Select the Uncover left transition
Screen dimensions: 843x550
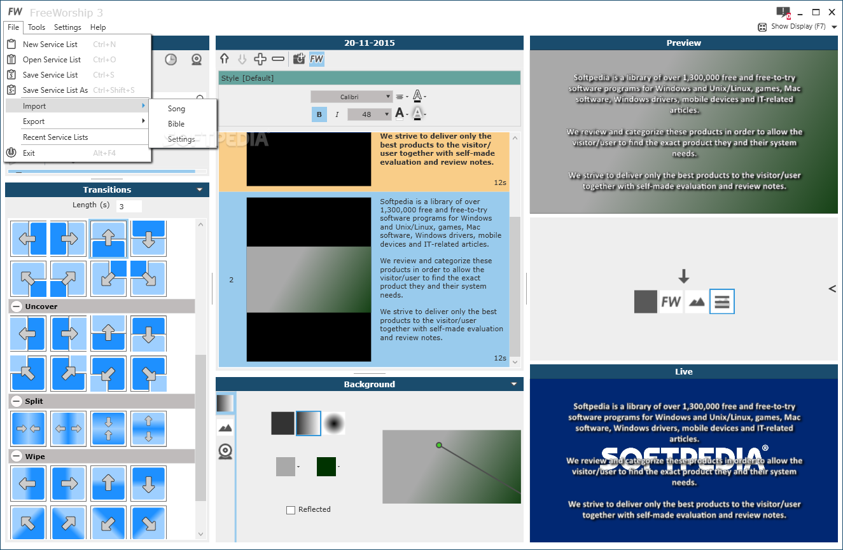[x=27, y=334]
